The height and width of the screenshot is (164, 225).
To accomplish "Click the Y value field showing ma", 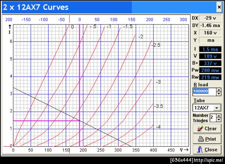I will (210, 40).
